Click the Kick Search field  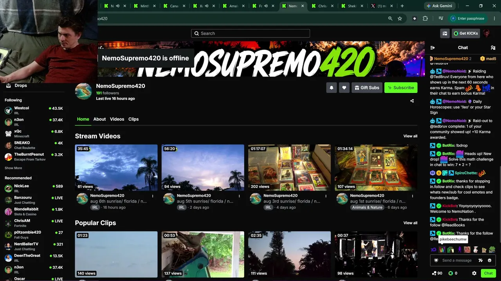[250, 34]
